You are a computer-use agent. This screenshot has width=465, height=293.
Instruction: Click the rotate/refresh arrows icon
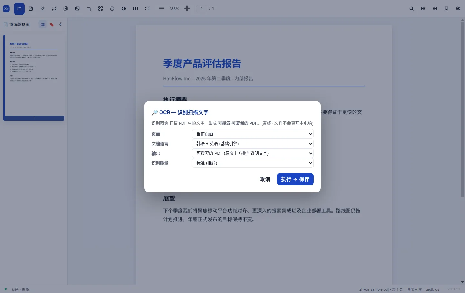54,9
